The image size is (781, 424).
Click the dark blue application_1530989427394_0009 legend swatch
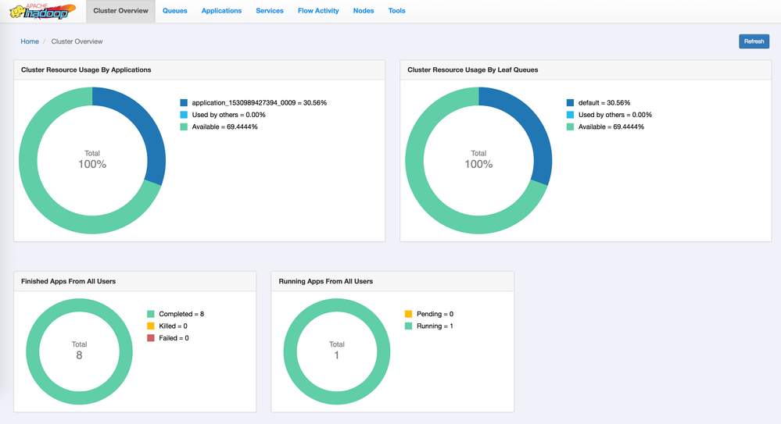(184, 103)
